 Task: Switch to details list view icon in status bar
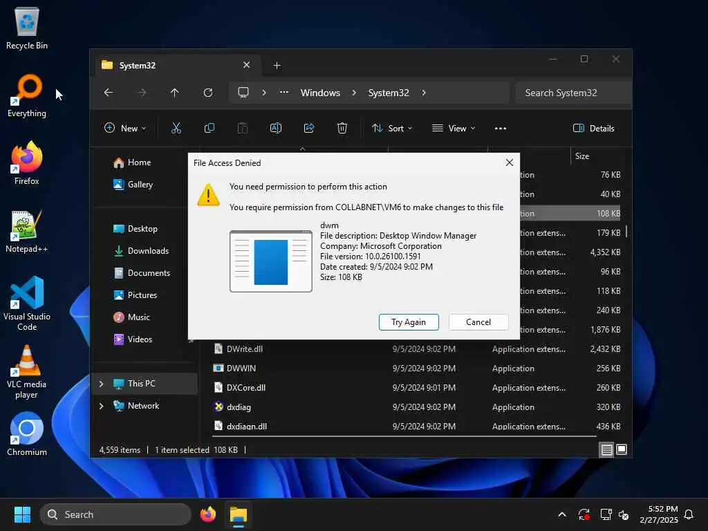(606, 449)
